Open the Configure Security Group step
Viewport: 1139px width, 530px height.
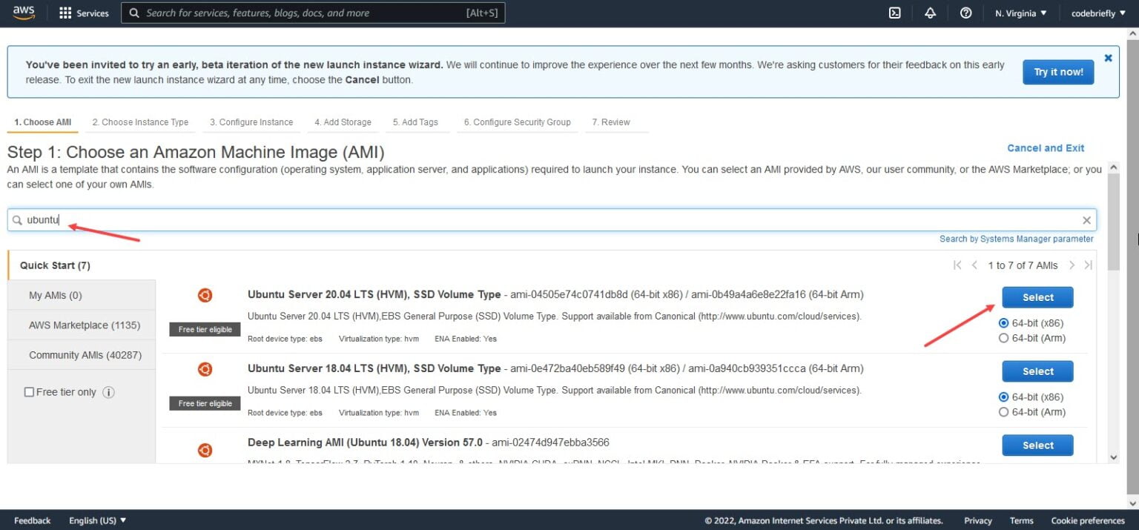coord(517,122)
